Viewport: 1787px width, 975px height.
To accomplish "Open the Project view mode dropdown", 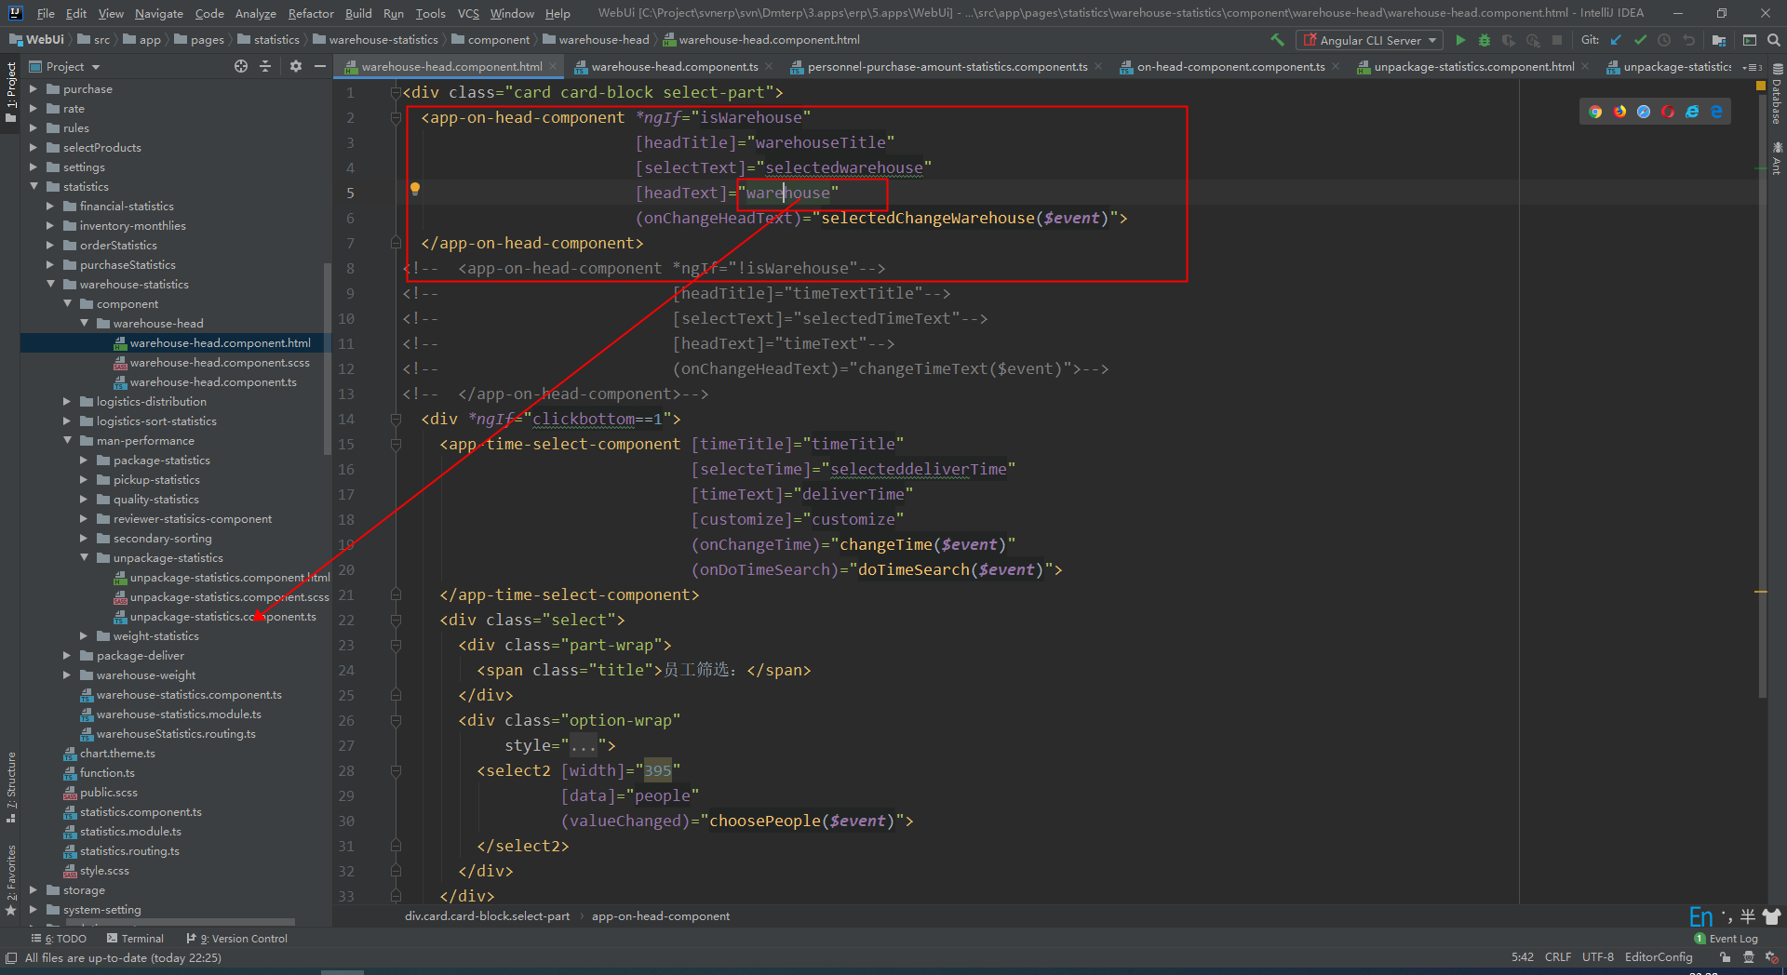I will (64, 66).
